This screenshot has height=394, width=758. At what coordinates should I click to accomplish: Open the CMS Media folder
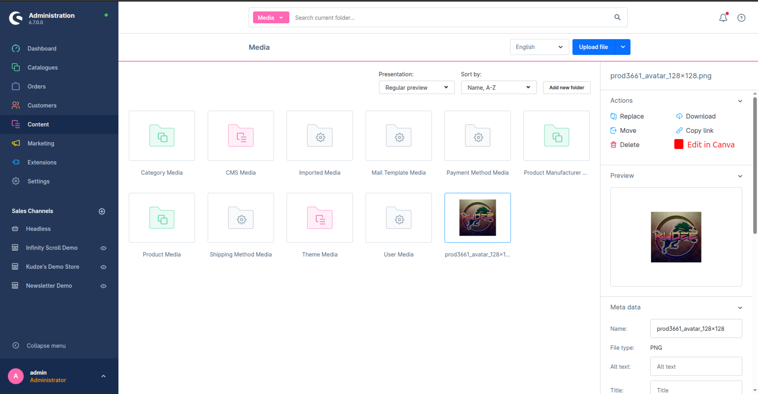click(x=241, y=136)
